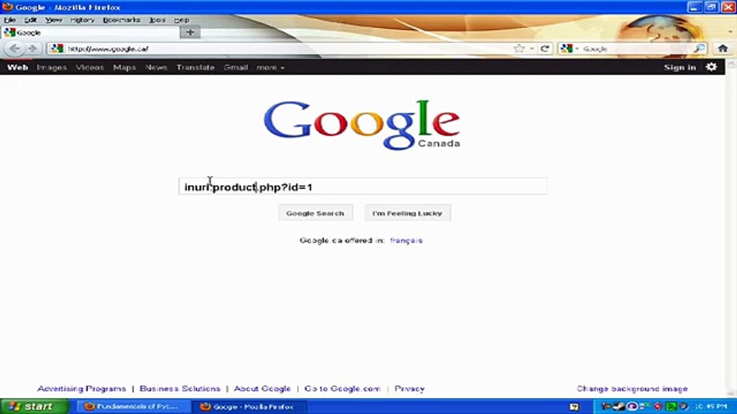Open the Gmail link in Google bar
Screen dimensions: 737x414
tap(235, 67)
